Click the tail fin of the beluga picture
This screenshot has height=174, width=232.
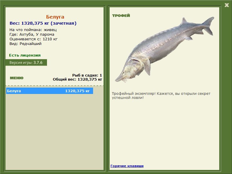tap(208, 26)
